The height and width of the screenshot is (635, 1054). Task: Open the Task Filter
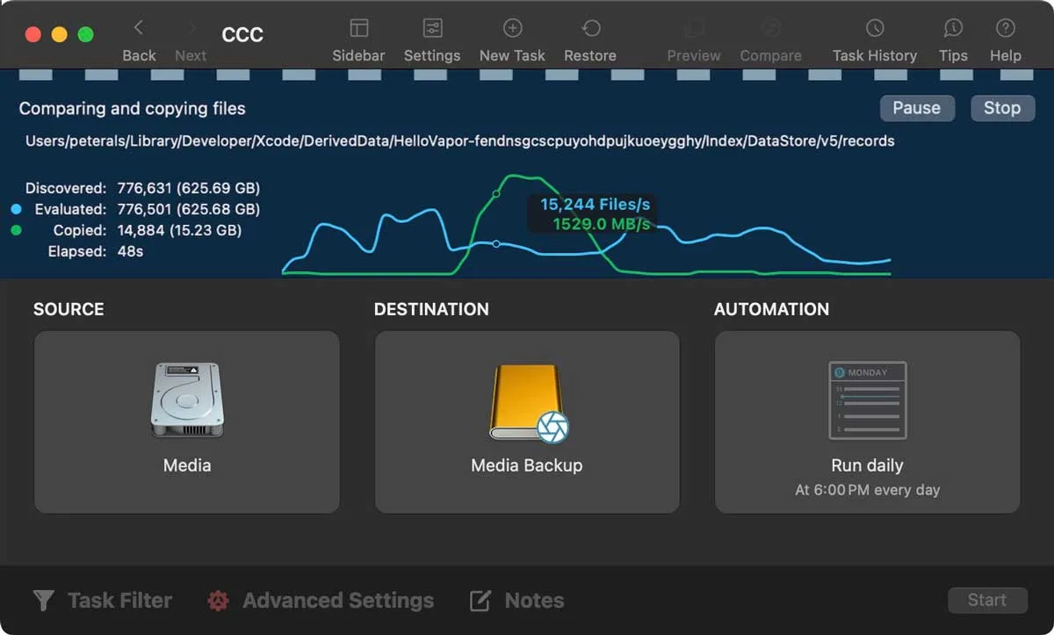click(x=103, y=601)
